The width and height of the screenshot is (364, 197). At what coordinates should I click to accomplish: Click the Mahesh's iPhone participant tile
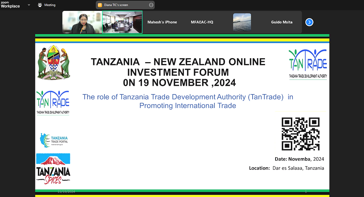click(x=162, y=22)
